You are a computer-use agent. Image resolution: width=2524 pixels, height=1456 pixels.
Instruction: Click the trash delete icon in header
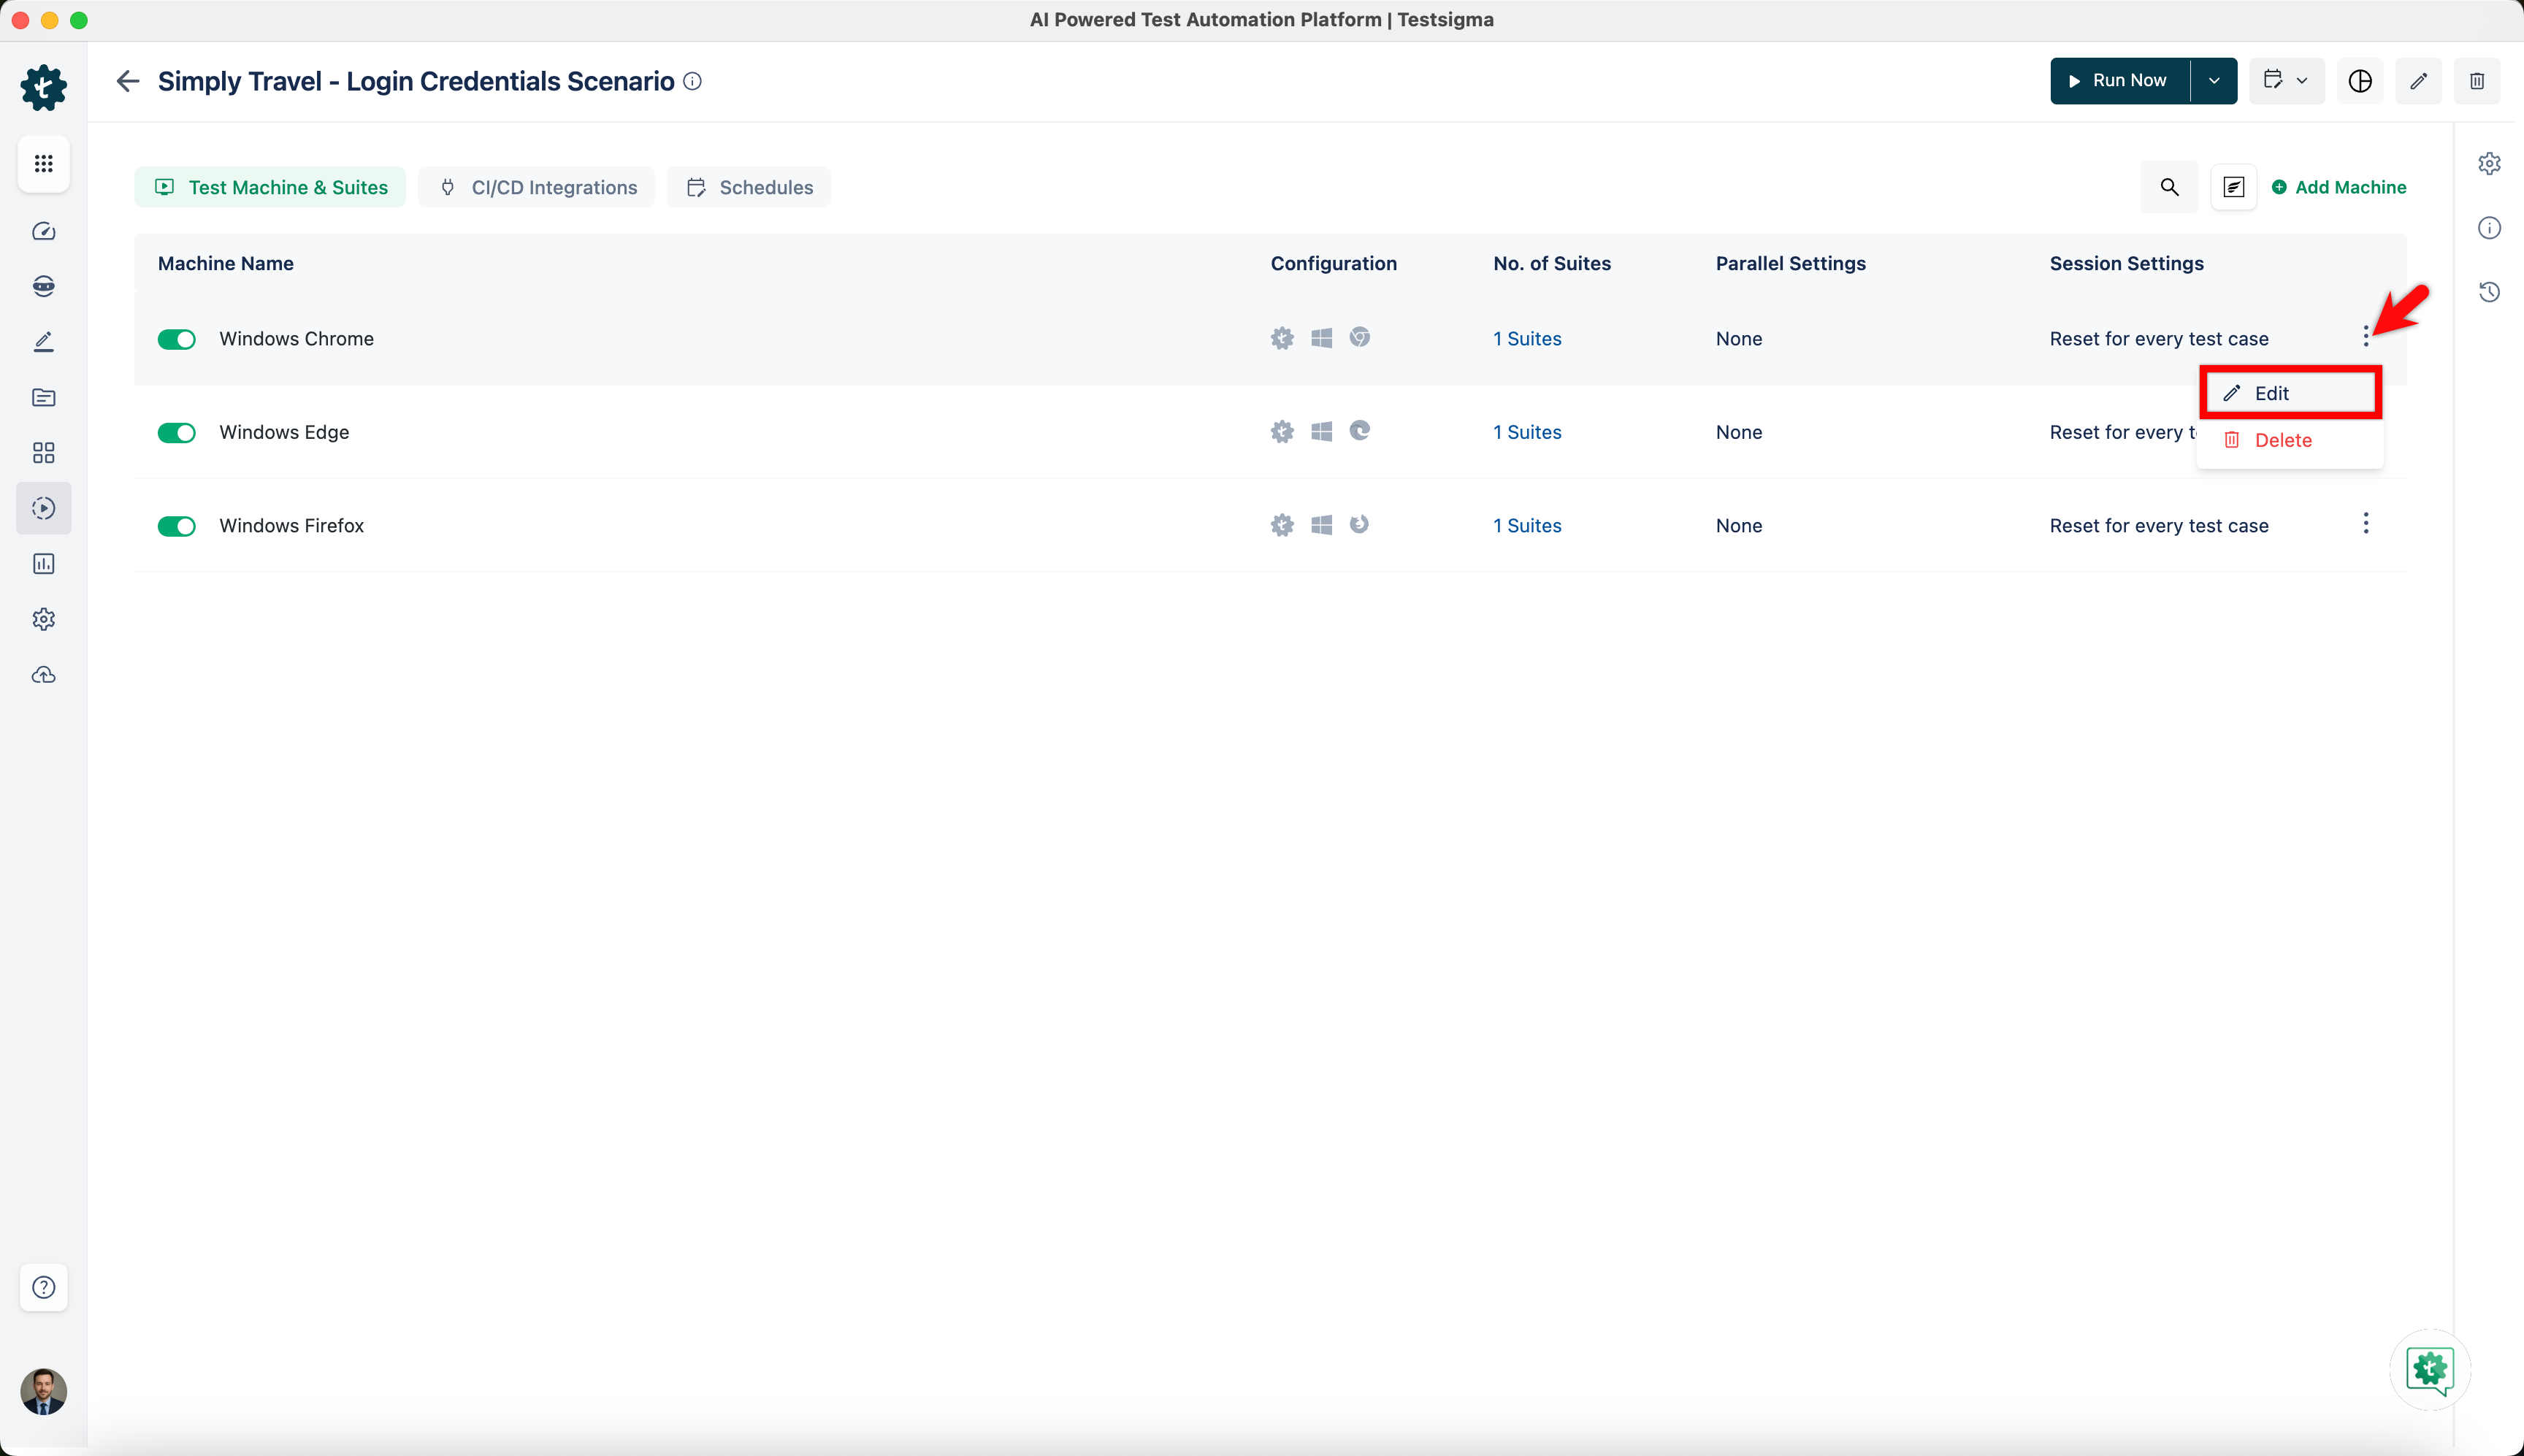tap(2476, 81)
